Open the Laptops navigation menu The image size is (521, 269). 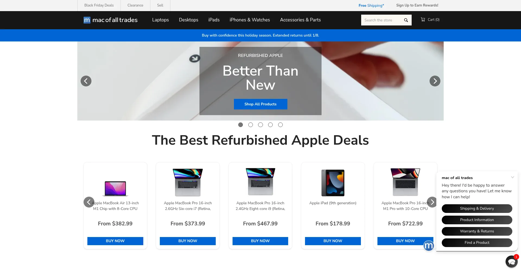[160, 20]
